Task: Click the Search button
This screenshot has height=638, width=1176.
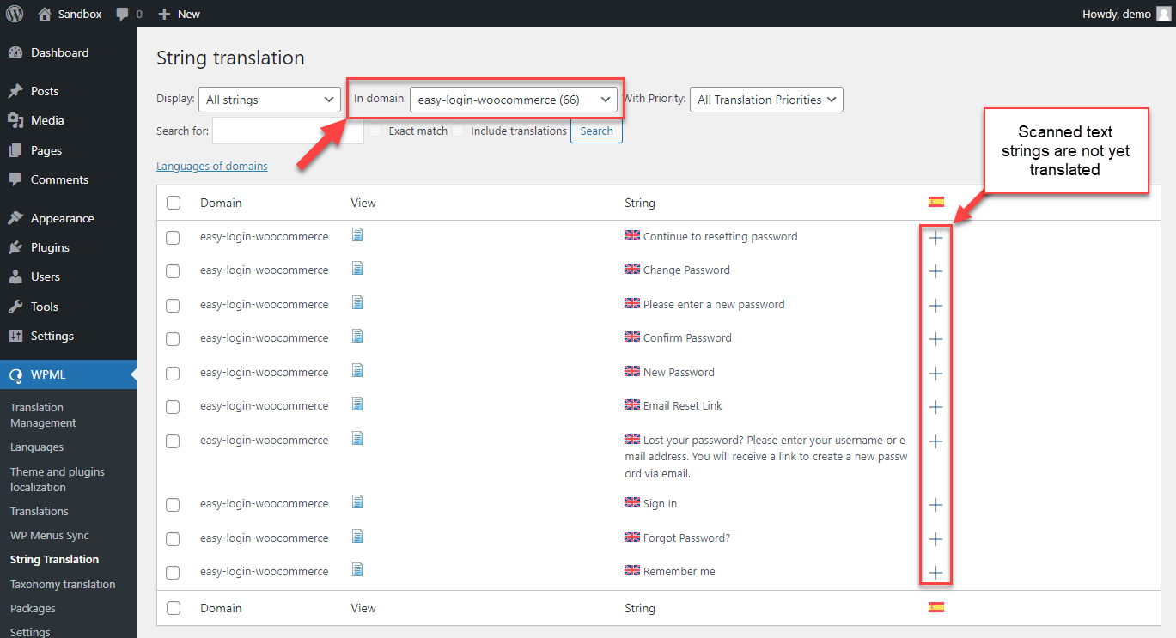Action: pos(596,131)
